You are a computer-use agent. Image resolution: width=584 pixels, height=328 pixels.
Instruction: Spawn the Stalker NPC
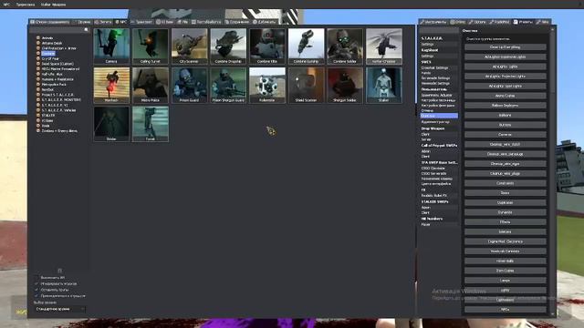coord(384,85)
